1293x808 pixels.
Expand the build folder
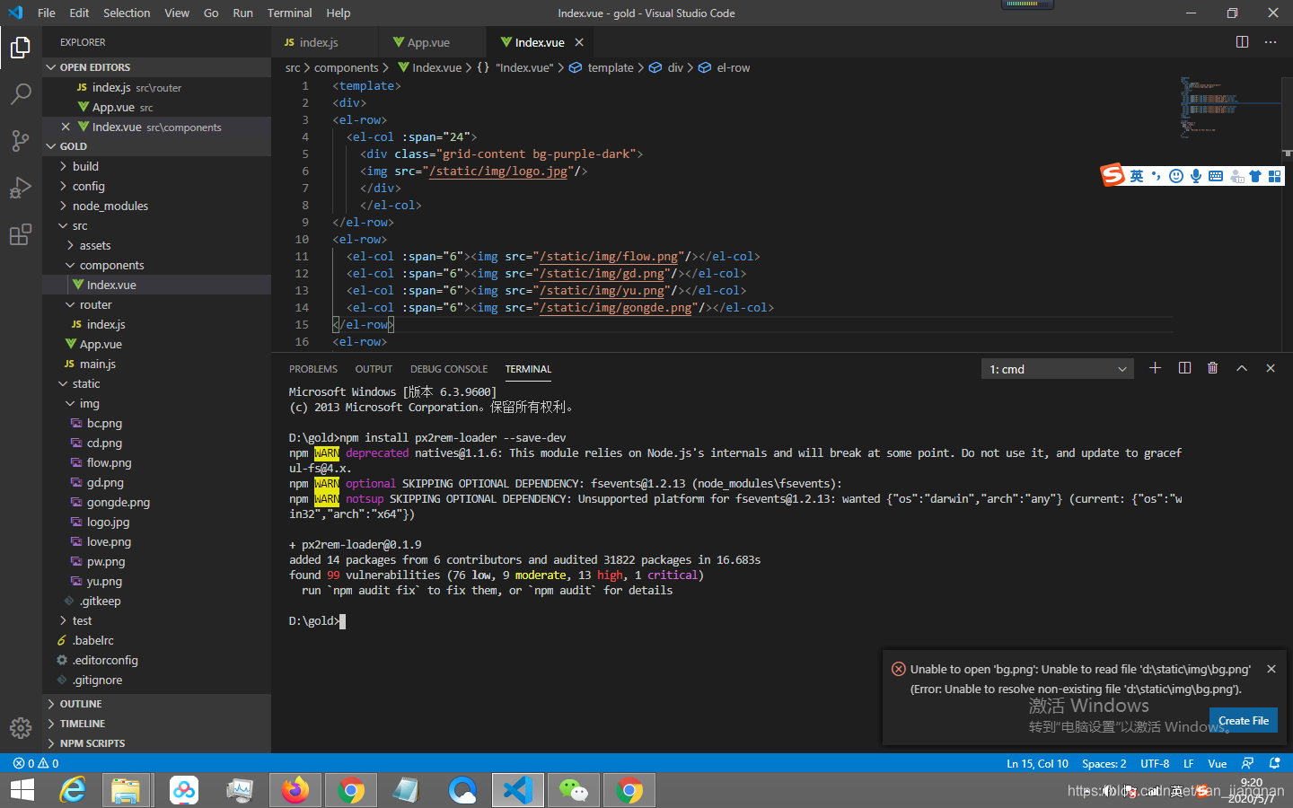pyautogui.click(x=156, y=166)
